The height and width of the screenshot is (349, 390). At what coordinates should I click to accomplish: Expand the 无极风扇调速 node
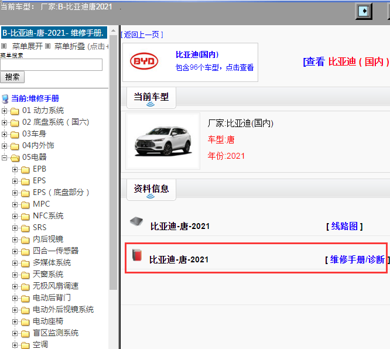pyautogui.click(x=15, y=286)
